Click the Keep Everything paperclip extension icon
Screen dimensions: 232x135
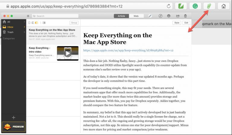(209, 6)
